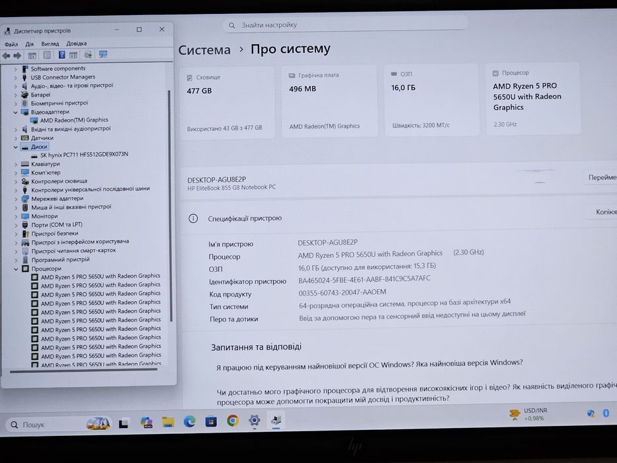Viewport: 617px width, 463px height.
Task: Click the Копіювати specifications button
Action: [601, 212]
